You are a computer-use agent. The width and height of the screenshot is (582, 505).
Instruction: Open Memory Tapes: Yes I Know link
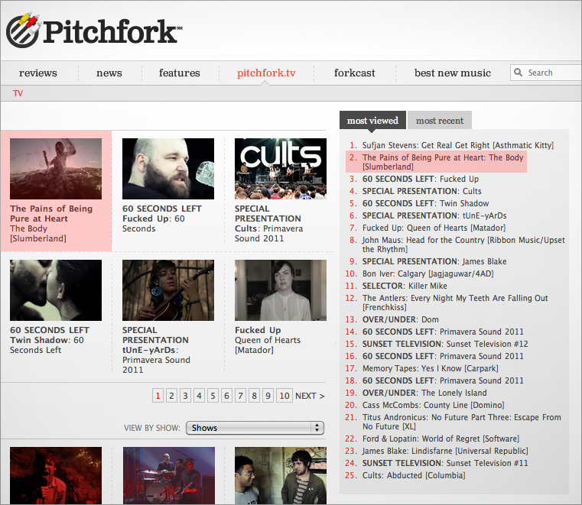pos(430,368)
